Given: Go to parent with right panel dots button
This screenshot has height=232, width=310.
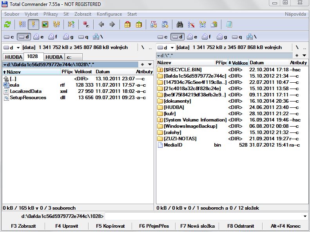Looking at the screenshot, I should click(305, 47).
